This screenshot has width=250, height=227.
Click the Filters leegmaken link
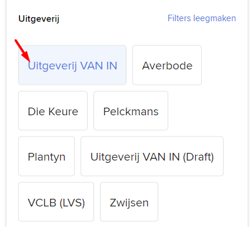[202, 18]
